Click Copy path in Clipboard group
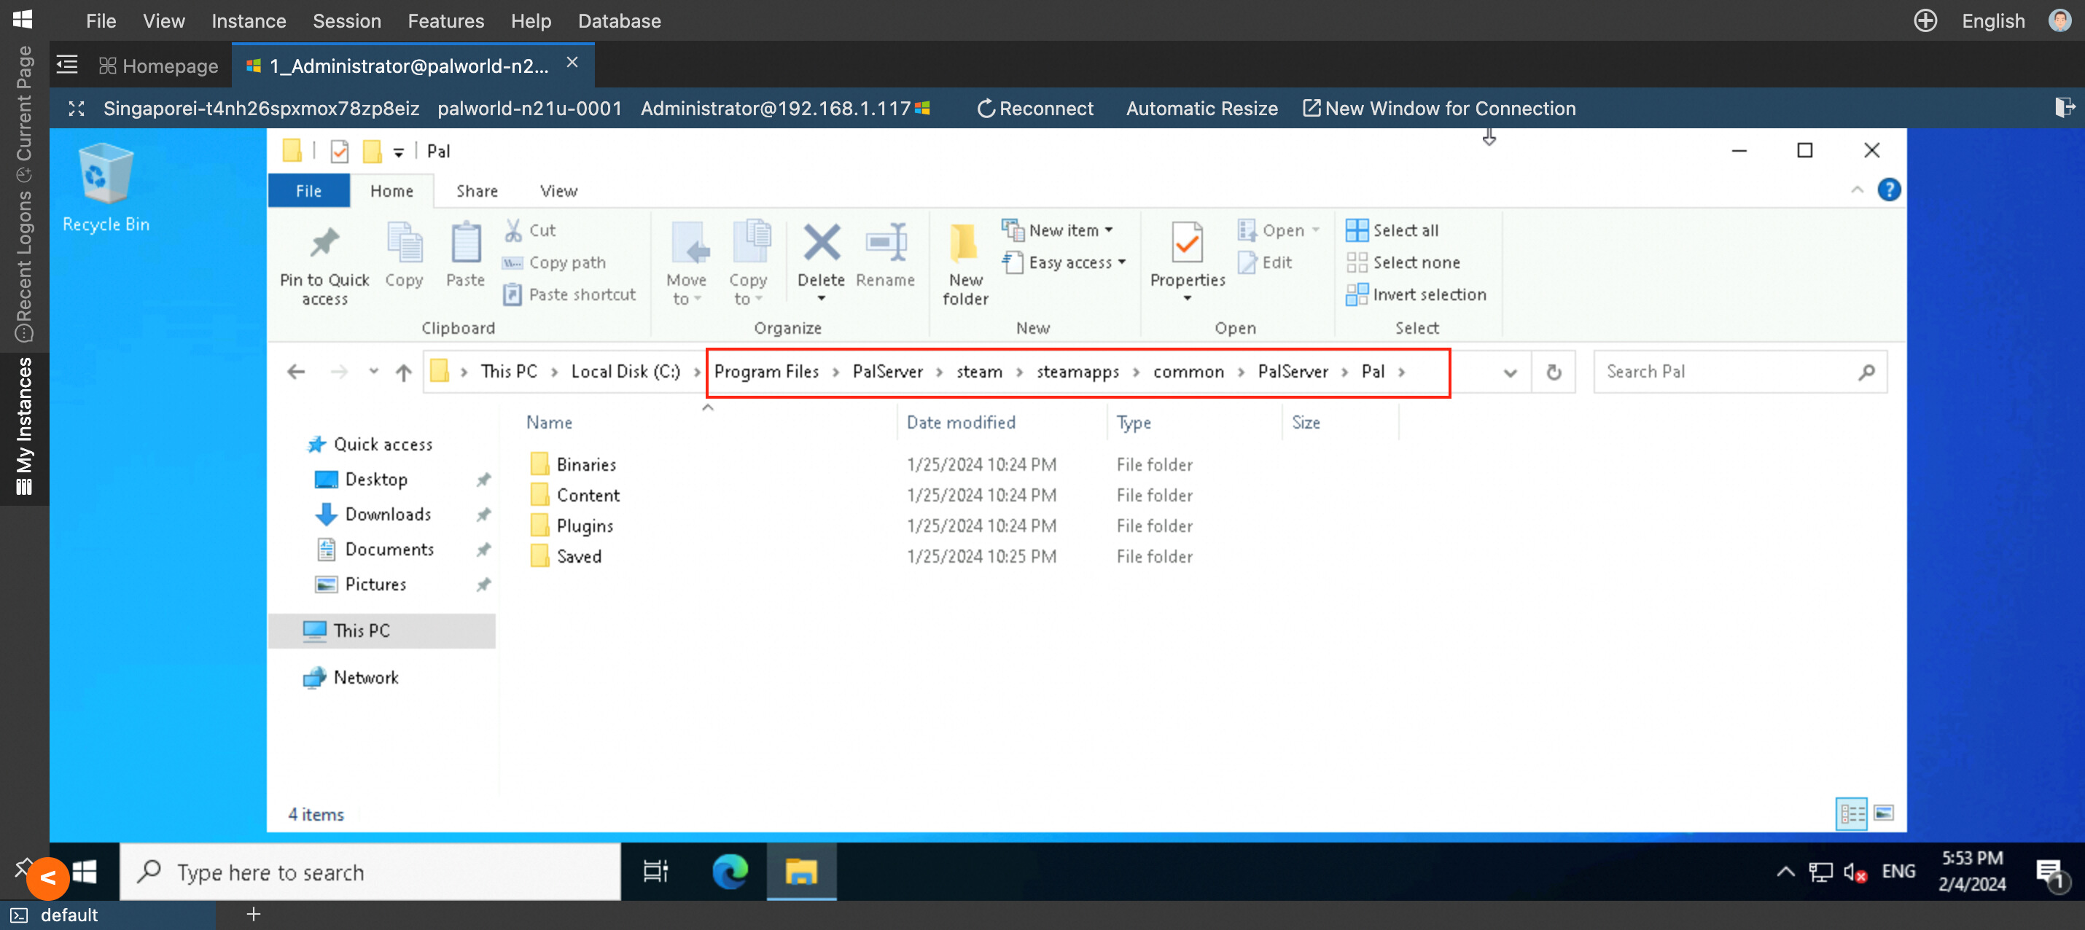Image resolution: width=2085 pixels, height=930 pixels. [x=555, y=262]
